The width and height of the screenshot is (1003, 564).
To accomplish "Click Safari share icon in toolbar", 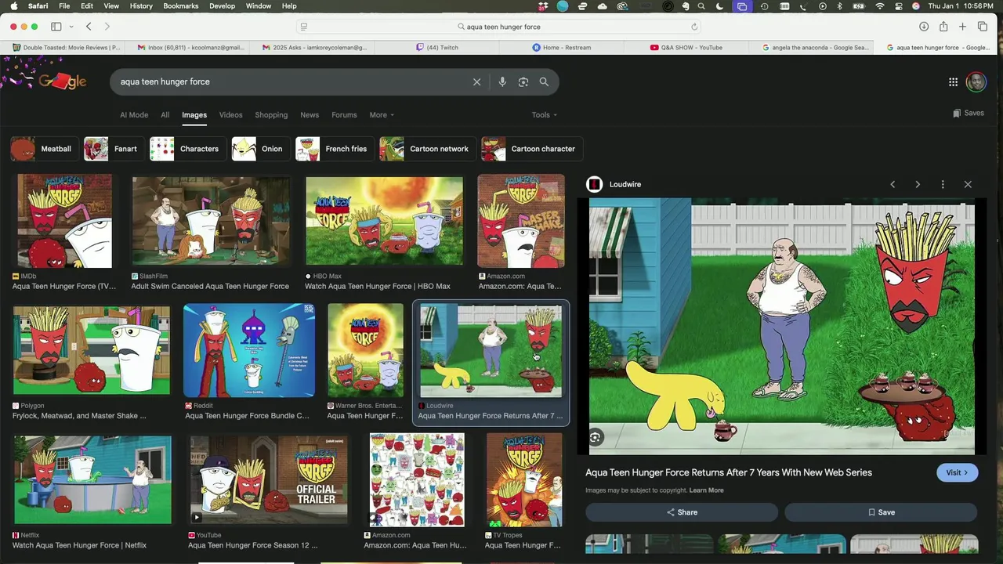I will 943,27.
